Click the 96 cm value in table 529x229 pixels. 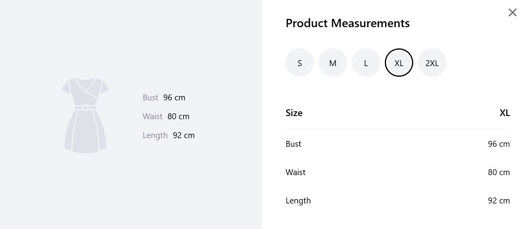(499, 144)
